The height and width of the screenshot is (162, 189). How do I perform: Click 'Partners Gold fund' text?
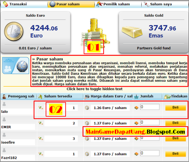click(154, 48)
